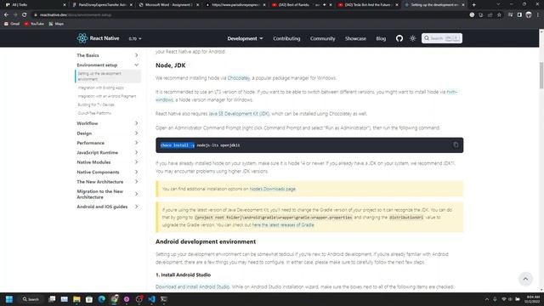544x306 pixels.
Task: Open Building For TV Devices page
Action: (x=96, y=105)
